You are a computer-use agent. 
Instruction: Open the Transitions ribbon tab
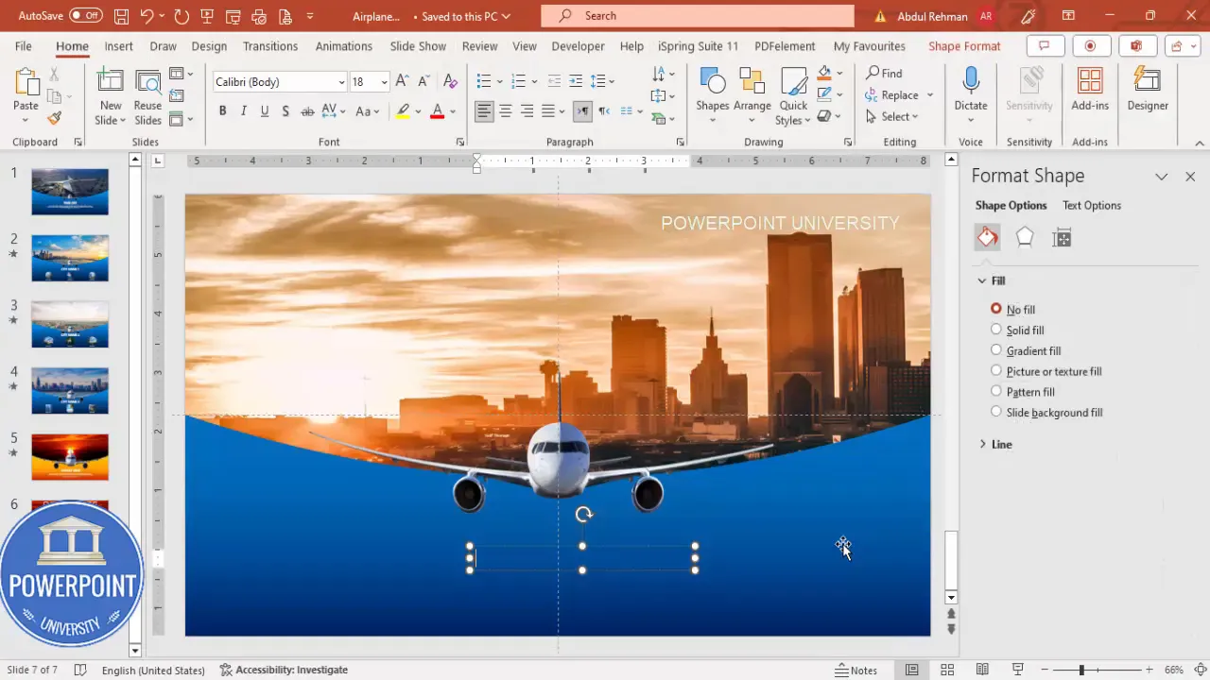270,46
